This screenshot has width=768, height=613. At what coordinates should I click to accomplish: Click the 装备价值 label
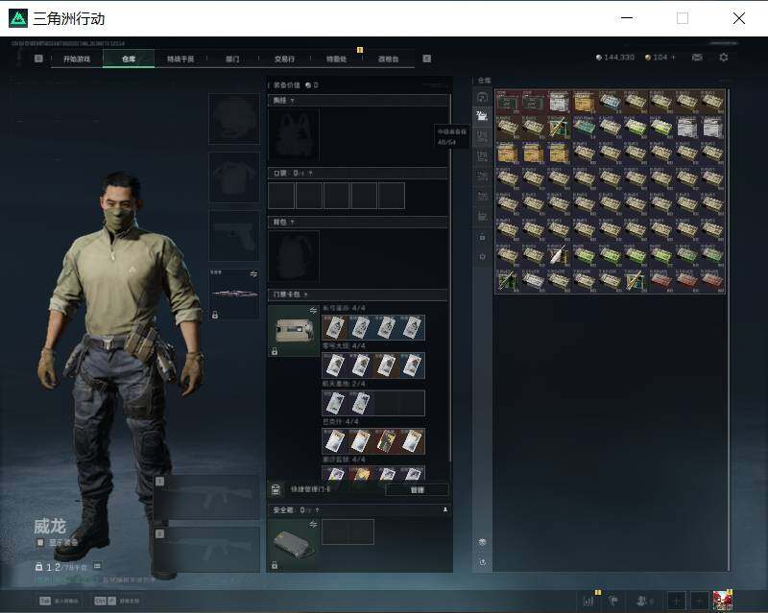coord(286,85)
